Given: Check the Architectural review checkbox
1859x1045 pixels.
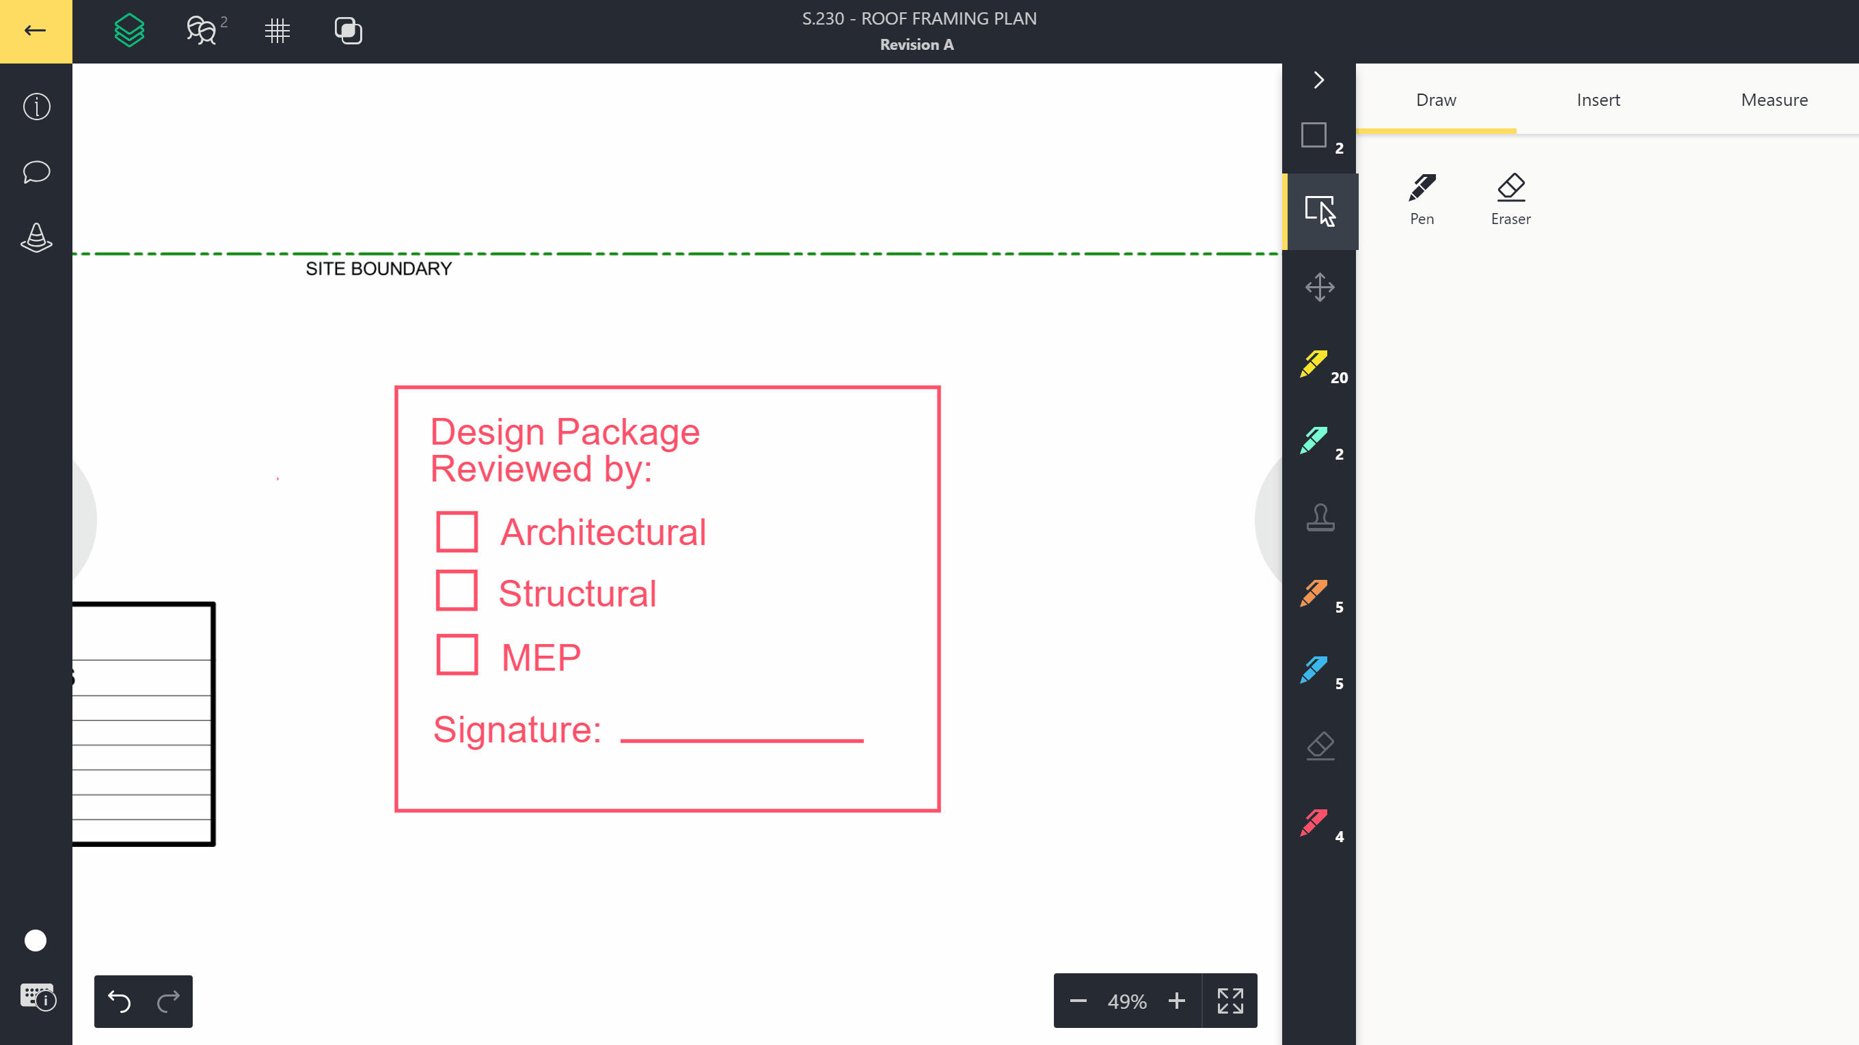Looking at the screenshot, I should click(x=457, y=531).
